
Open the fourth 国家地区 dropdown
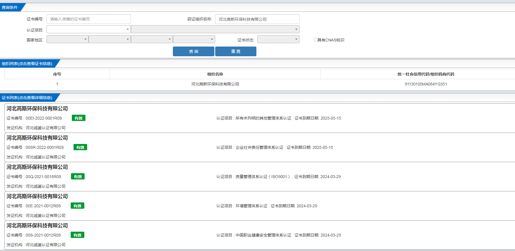(194, 39)
